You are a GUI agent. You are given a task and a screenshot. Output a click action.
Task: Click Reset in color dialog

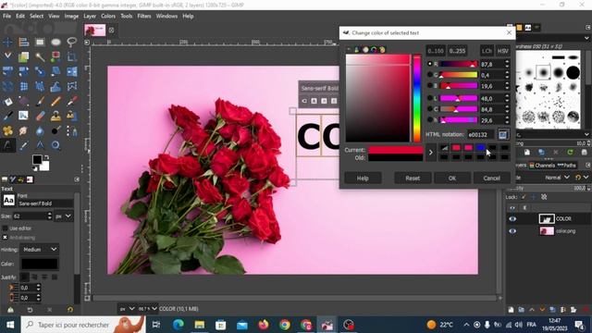pos(413,179)
